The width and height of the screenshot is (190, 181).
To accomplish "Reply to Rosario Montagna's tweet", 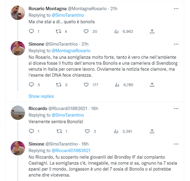I will pyautogui.click(x=32, y=31).
